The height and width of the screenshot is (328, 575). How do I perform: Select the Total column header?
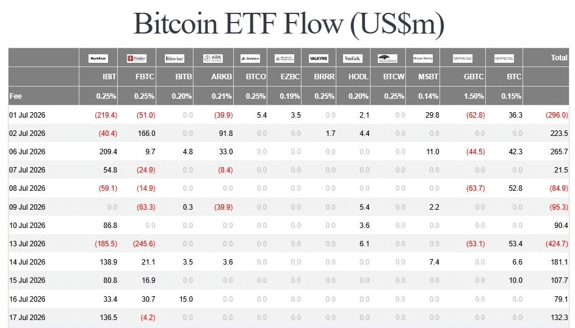pyautogui.click(x=559, y=57)
